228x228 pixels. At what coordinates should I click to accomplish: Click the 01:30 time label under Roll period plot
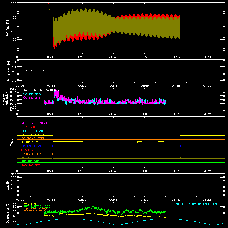pyautogui.click(x=207, y=86)
